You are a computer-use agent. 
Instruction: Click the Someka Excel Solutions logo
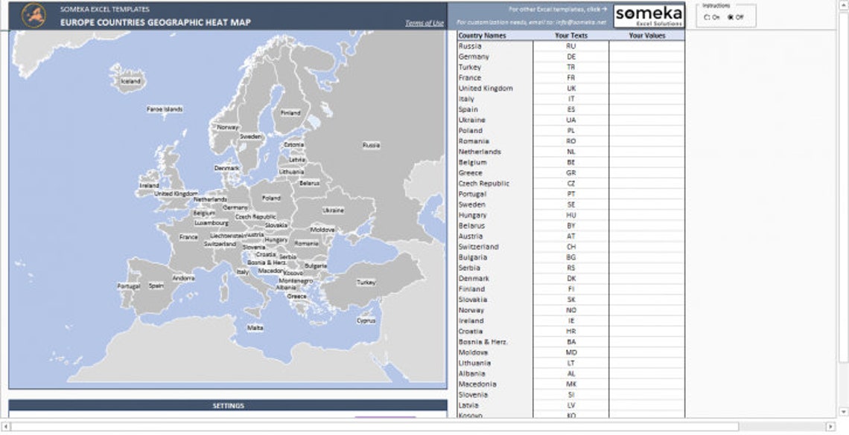[x=649, y=15]
